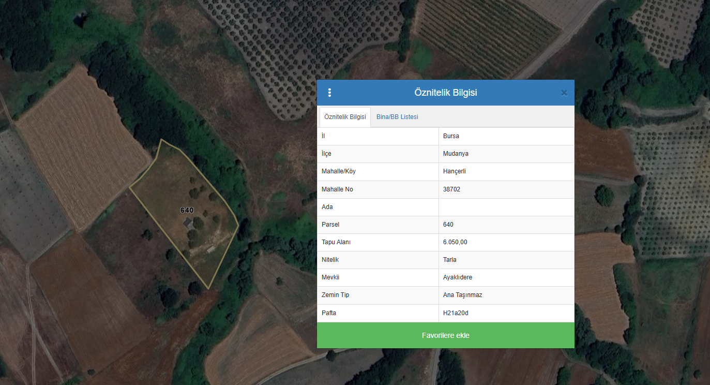The image size is (710, 385).
Task: Click the 38702 value cell
Action: pos(506,189)
